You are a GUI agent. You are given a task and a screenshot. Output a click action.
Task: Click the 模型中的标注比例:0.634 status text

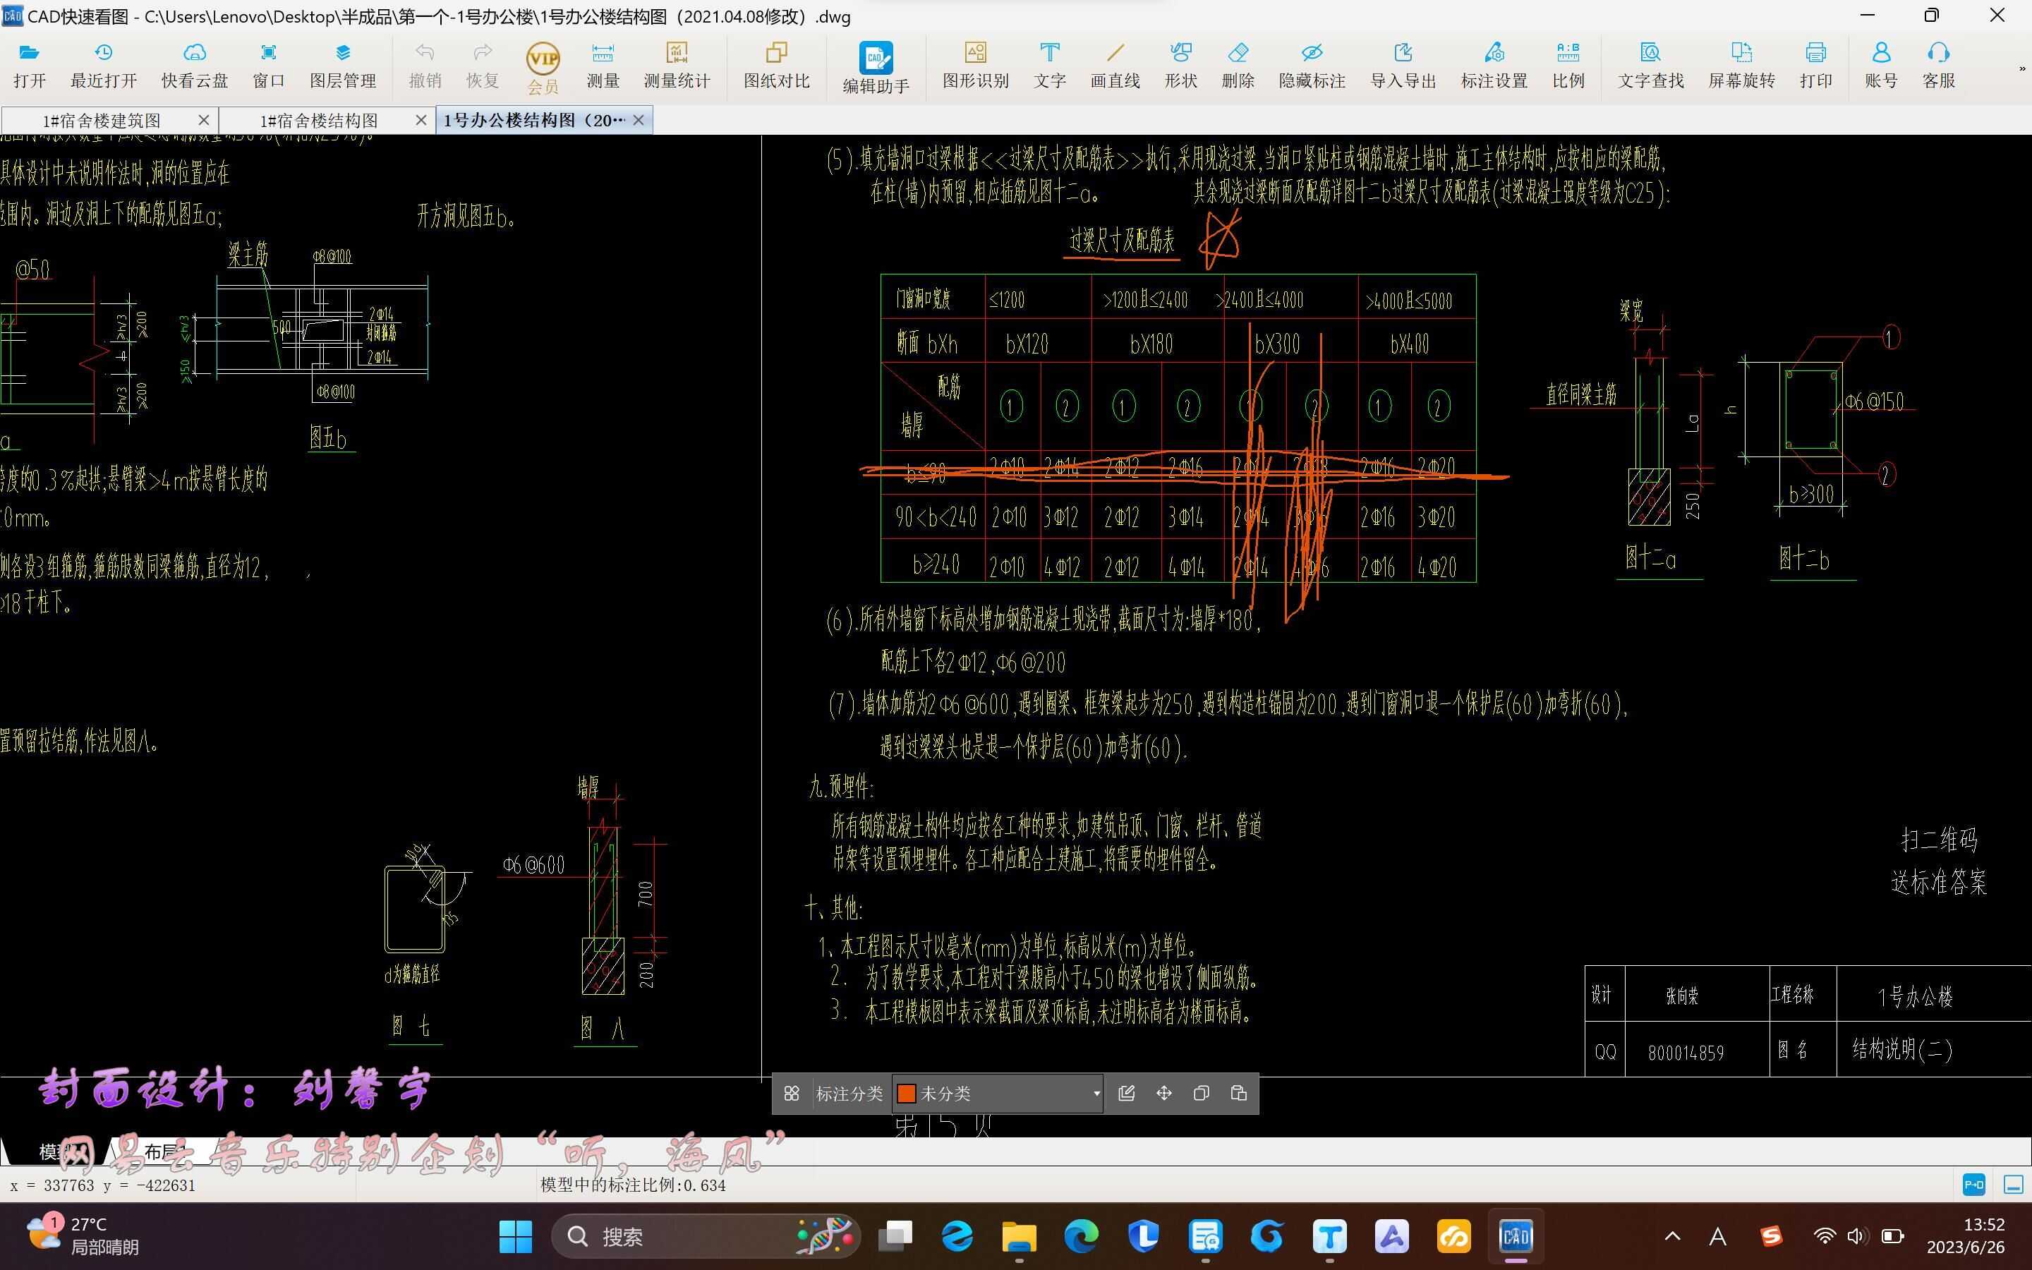[x=633, y=1185]
